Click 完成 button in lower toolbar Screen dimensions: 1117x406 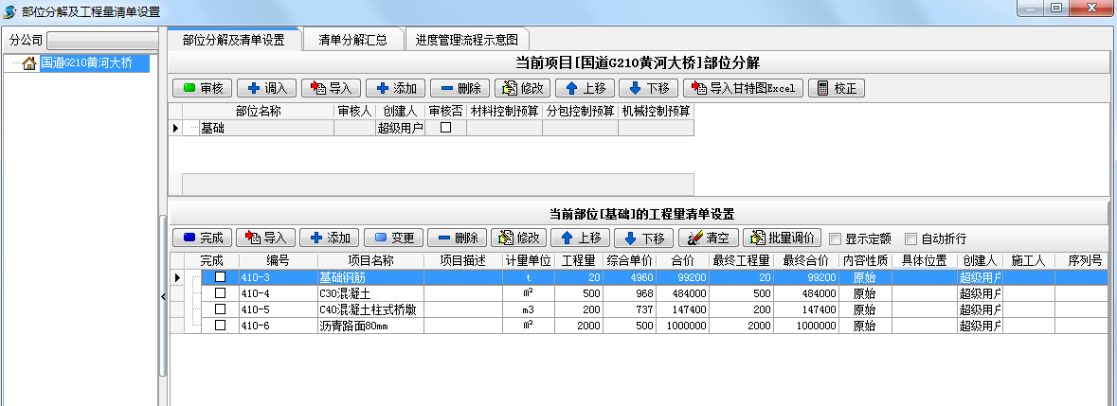202,238
